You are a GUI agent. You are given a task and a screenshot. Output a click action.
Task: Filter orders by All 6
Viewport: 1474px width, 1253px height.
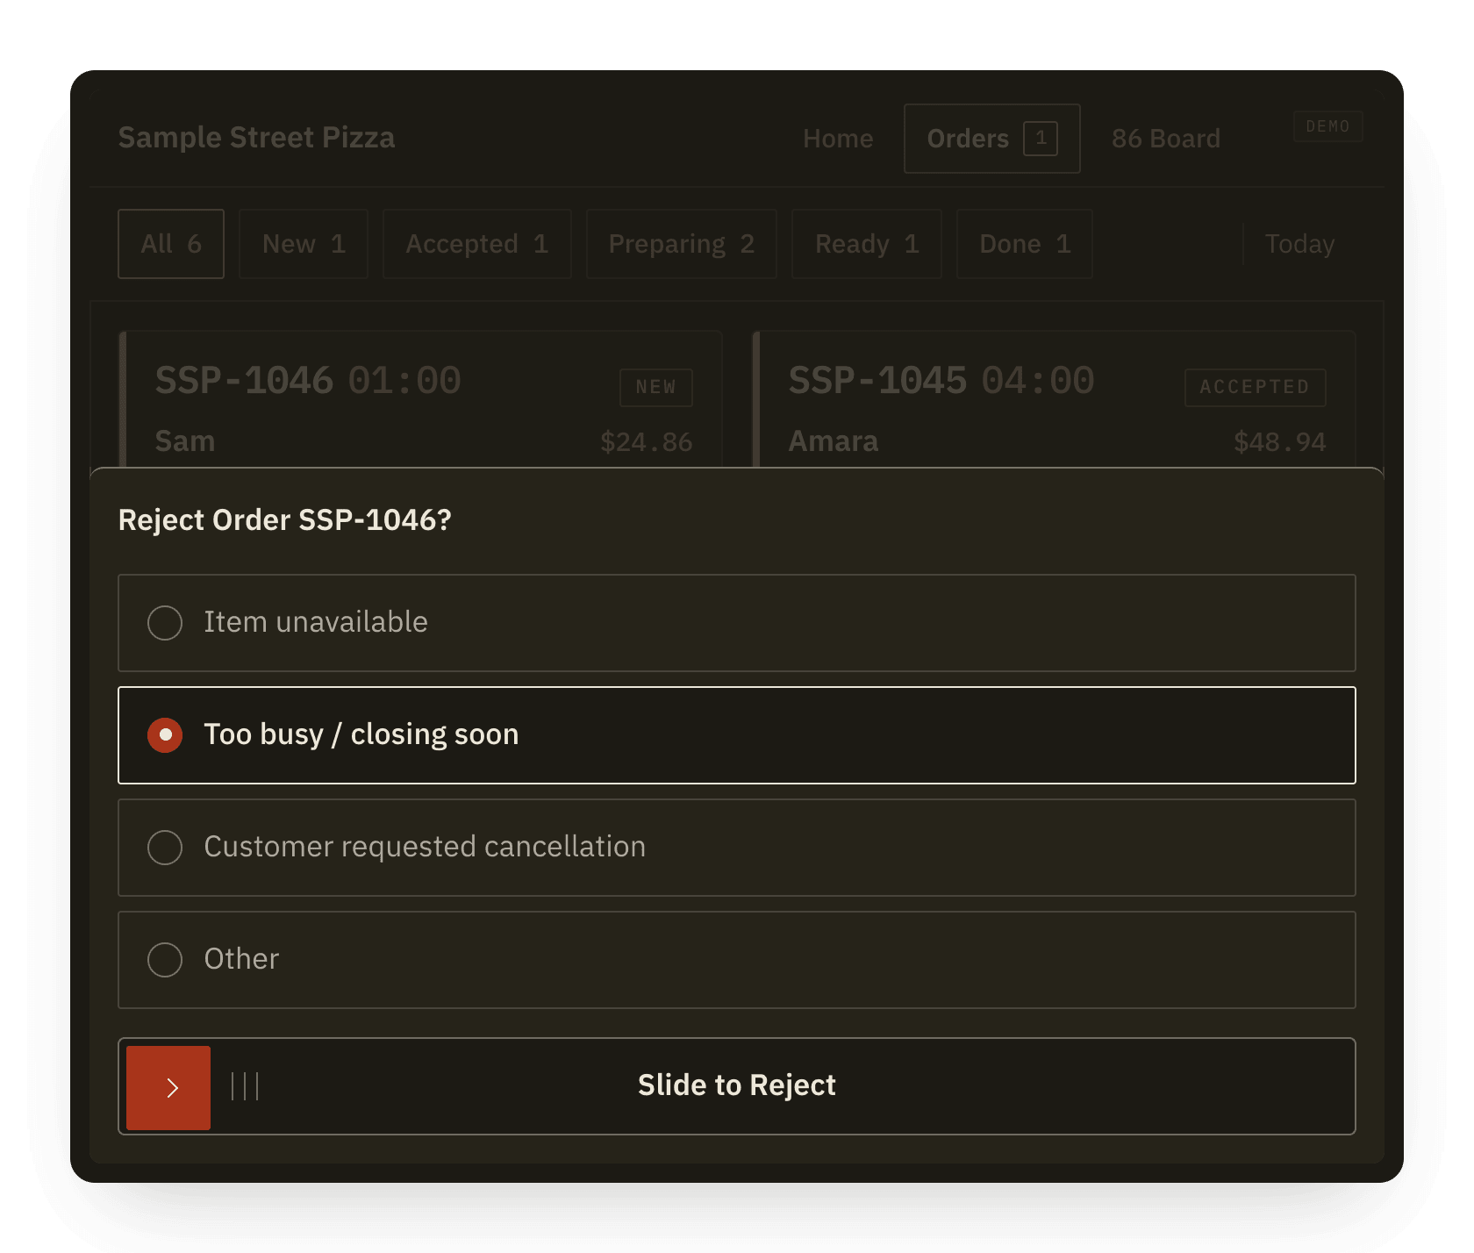pyautogui.click(x=171, y=244)
